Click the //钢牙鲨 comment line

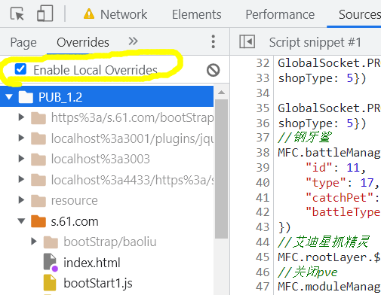coord(305,137)
